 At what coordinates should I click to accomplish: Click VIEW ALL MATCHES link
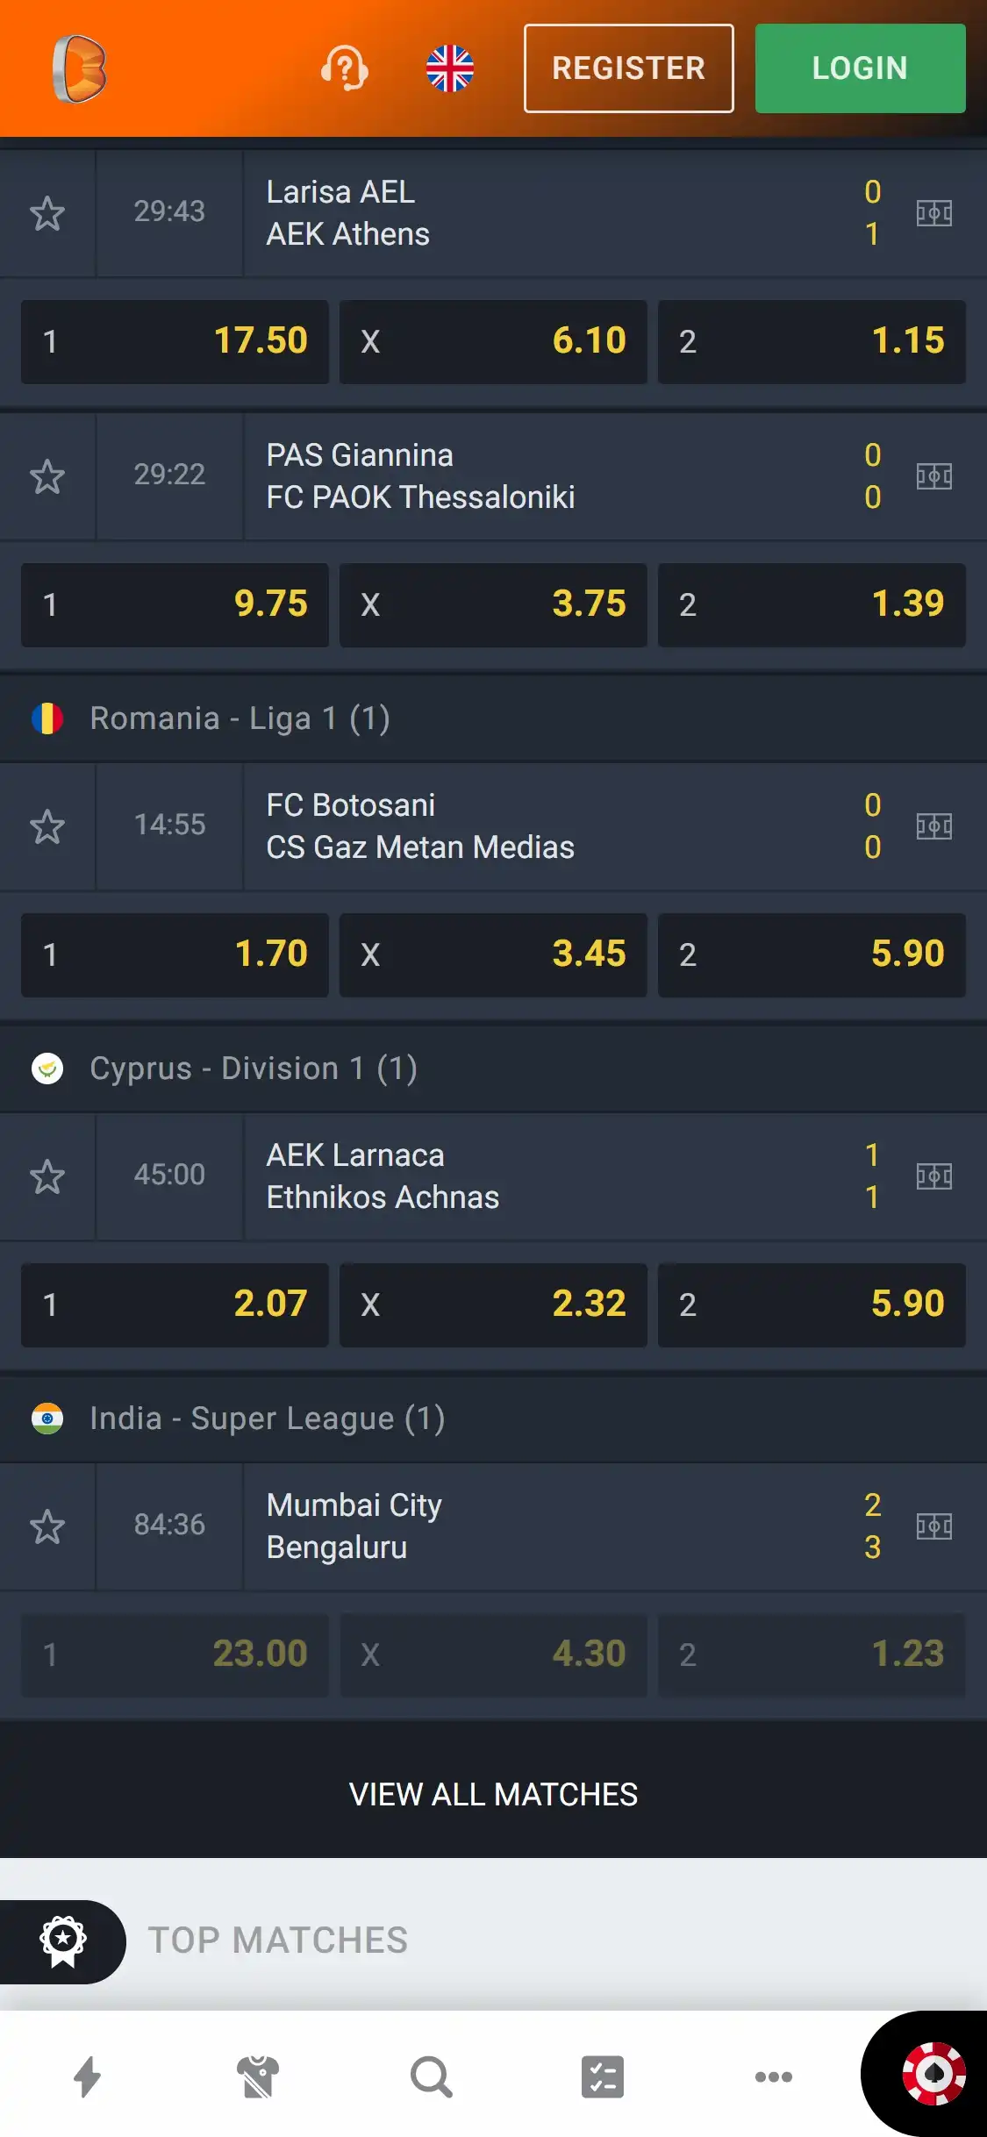493,1794
